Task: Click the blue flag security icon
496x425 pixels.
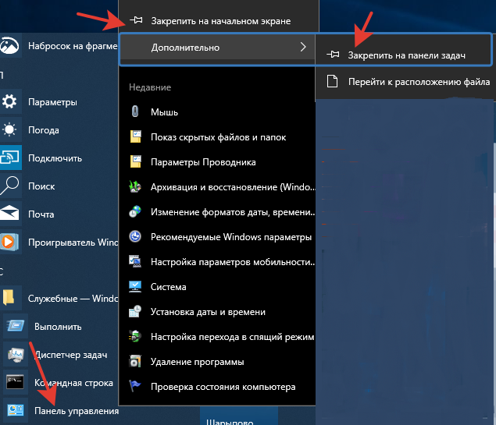Action: coord(135,386)
